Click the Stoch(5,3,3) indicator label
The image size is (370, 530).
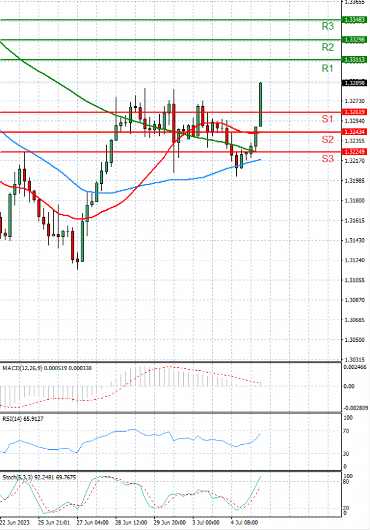click(x=39, y=478)
